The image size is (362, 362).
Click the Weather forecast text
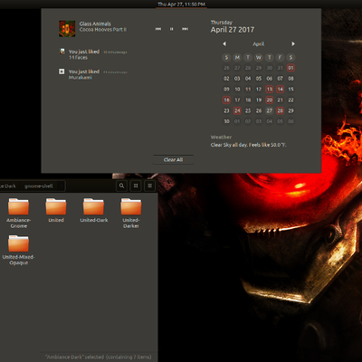248,145
